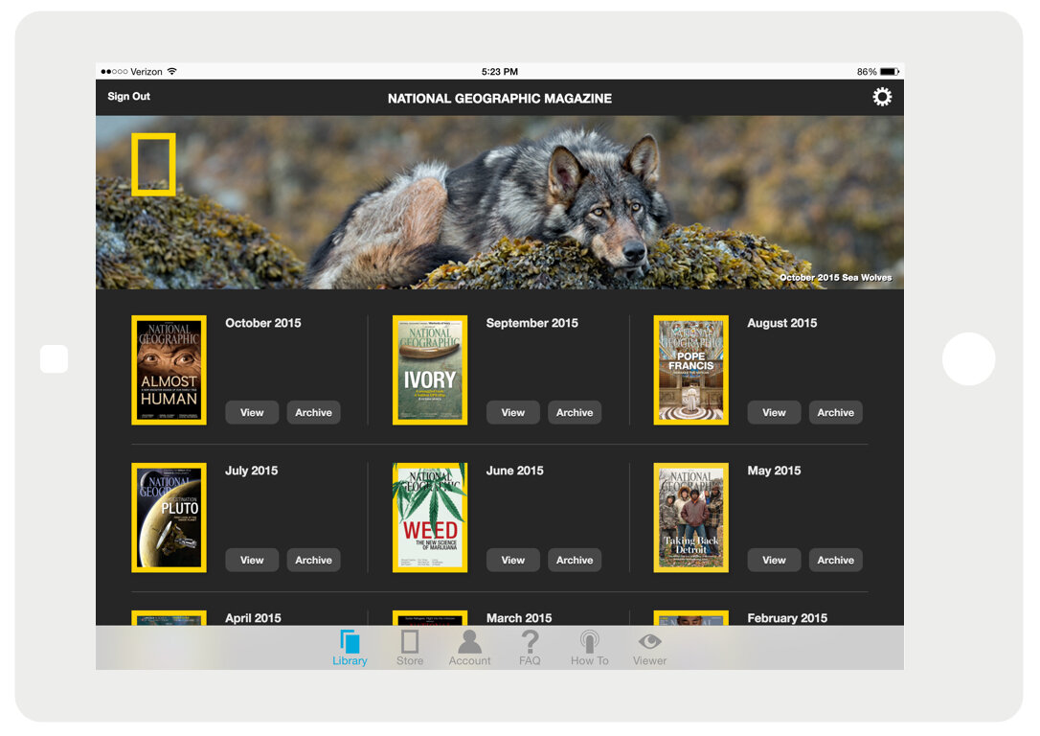This screenshot has width=1040, height=736.
Task: Open the Pluto cover thumbnail
Action: 170,517
